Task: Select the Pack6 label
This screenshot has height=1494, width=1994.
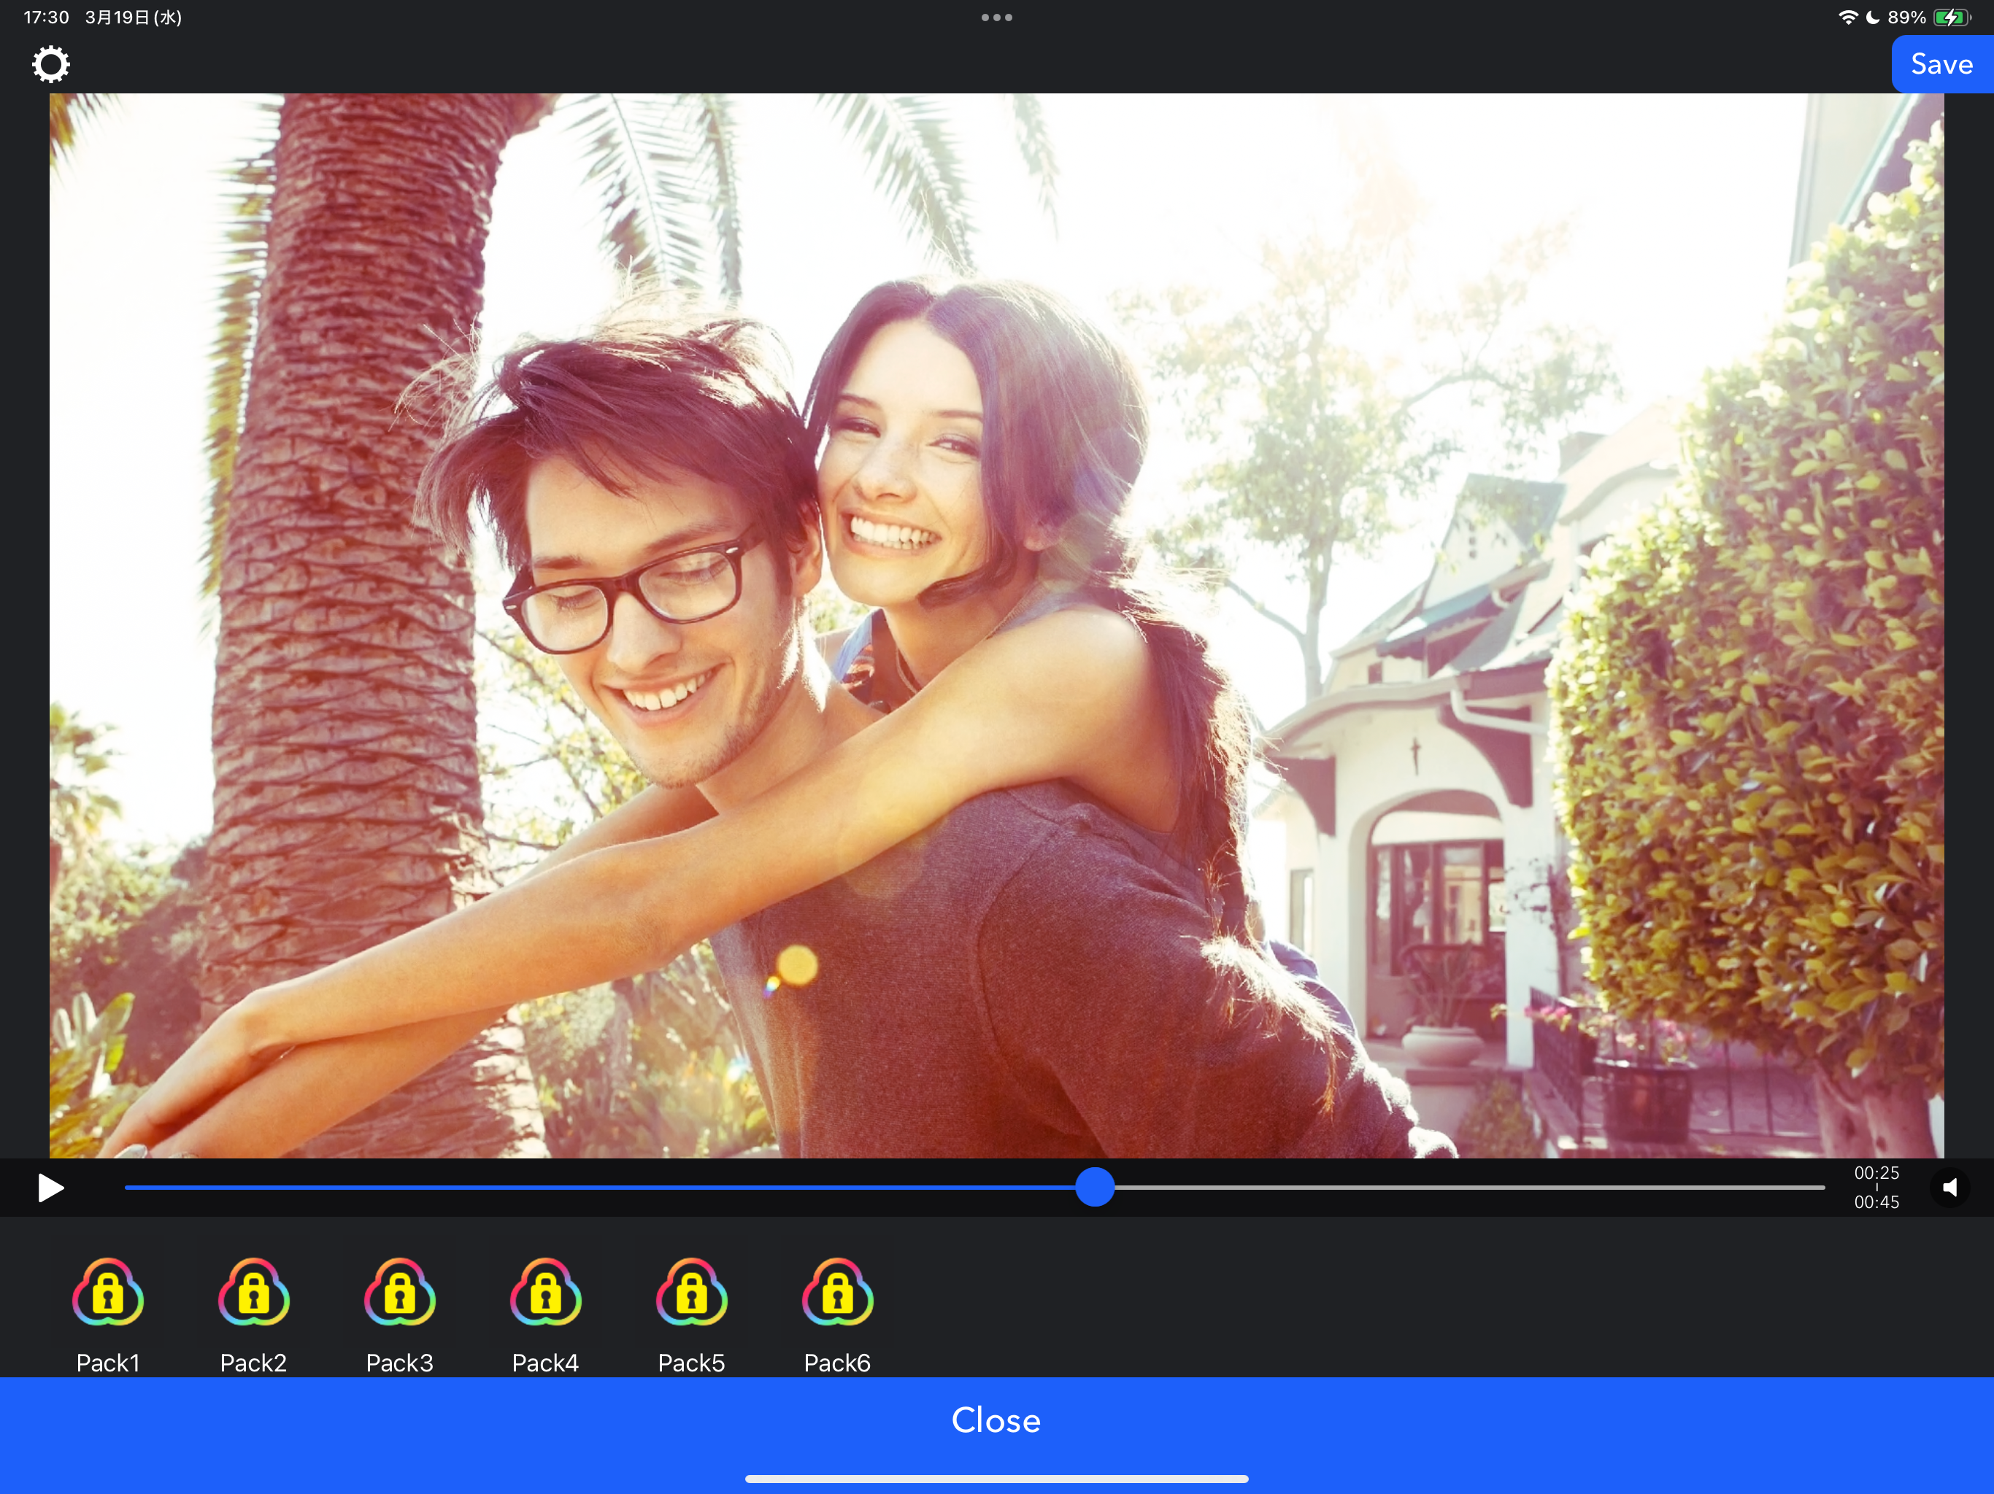Action: (837, 1363)
